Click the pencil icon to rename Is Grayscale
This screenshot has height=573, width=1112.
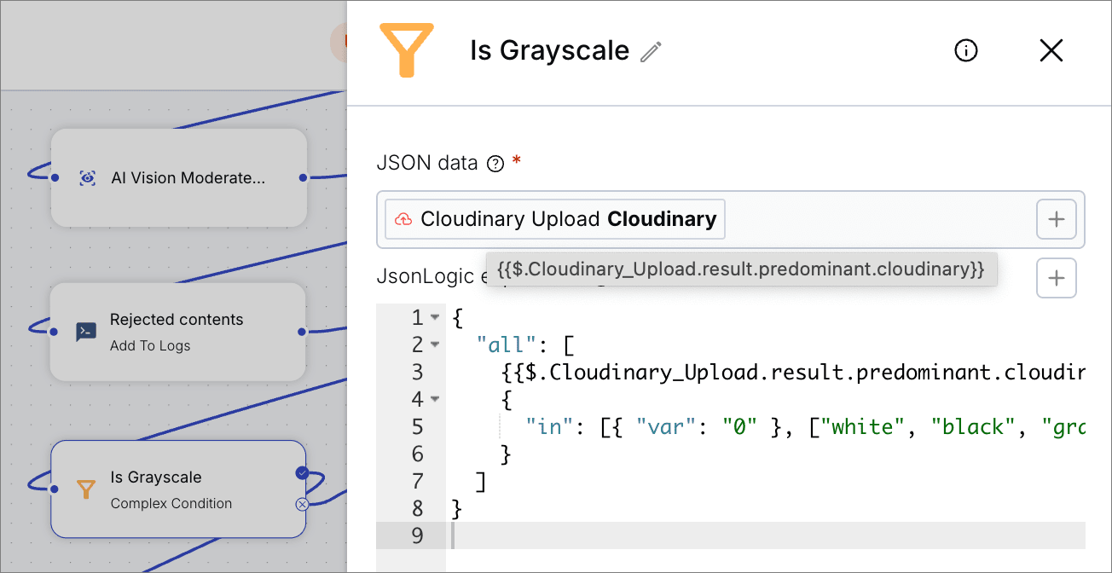[x=652, y=52]
